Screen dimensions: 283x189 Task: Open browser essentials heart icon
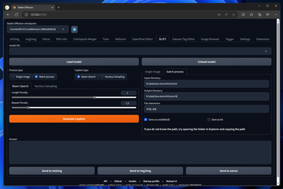[x=268, y=14]
